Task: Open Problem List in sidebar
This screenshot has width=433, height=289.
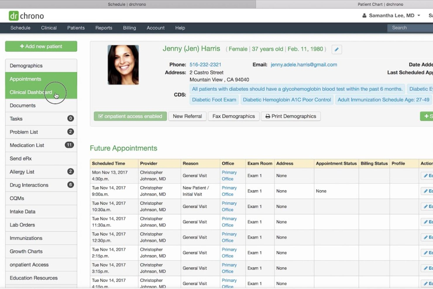Action: tap(41, 132)
